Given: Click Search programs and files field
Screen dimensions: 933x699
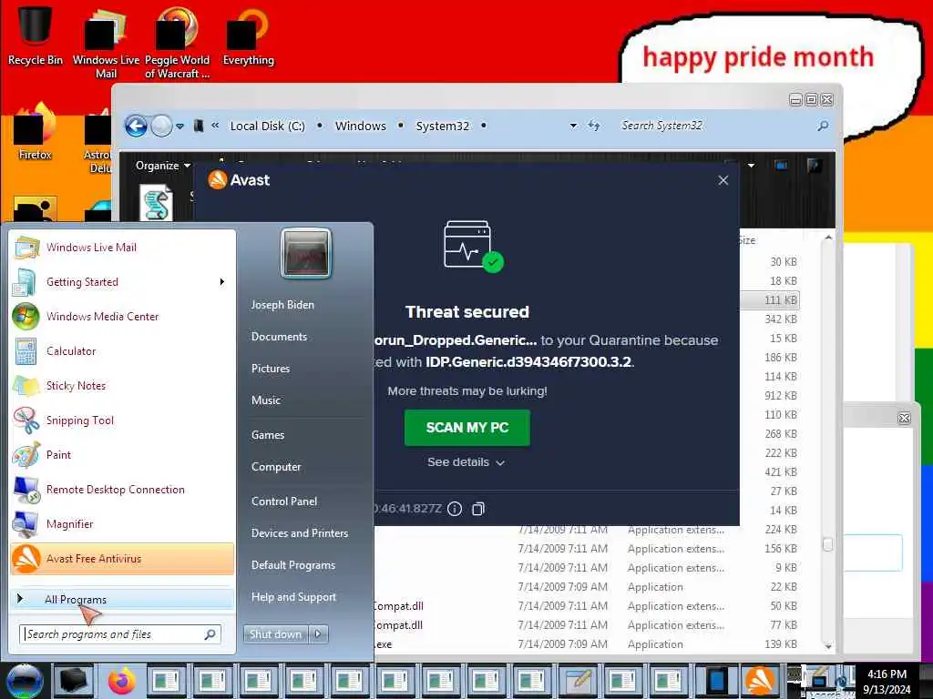Looking at the screenshot, I should (x=119, y=634).
